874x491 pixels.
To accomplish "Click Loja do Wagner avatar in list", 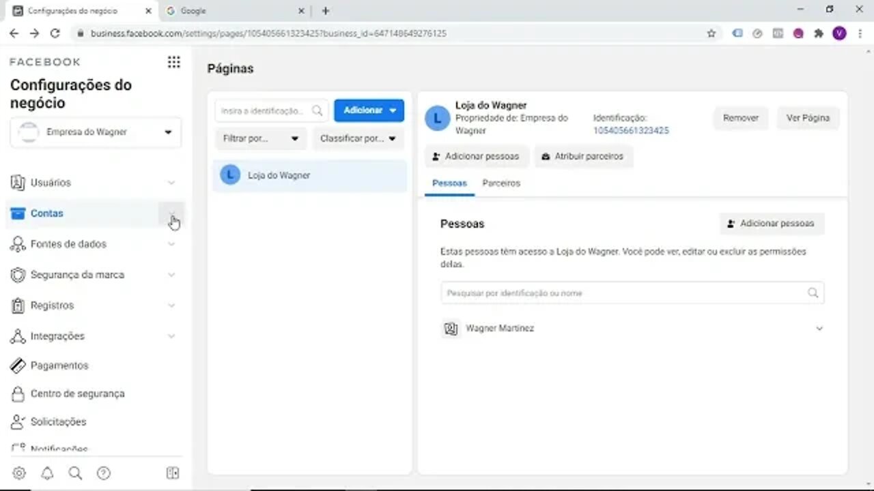I will click(x=230, y=175).
